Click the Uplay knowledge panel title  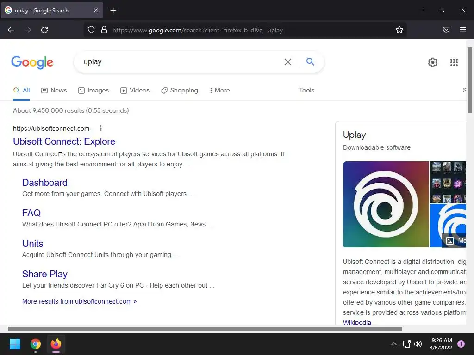point(354,135)
